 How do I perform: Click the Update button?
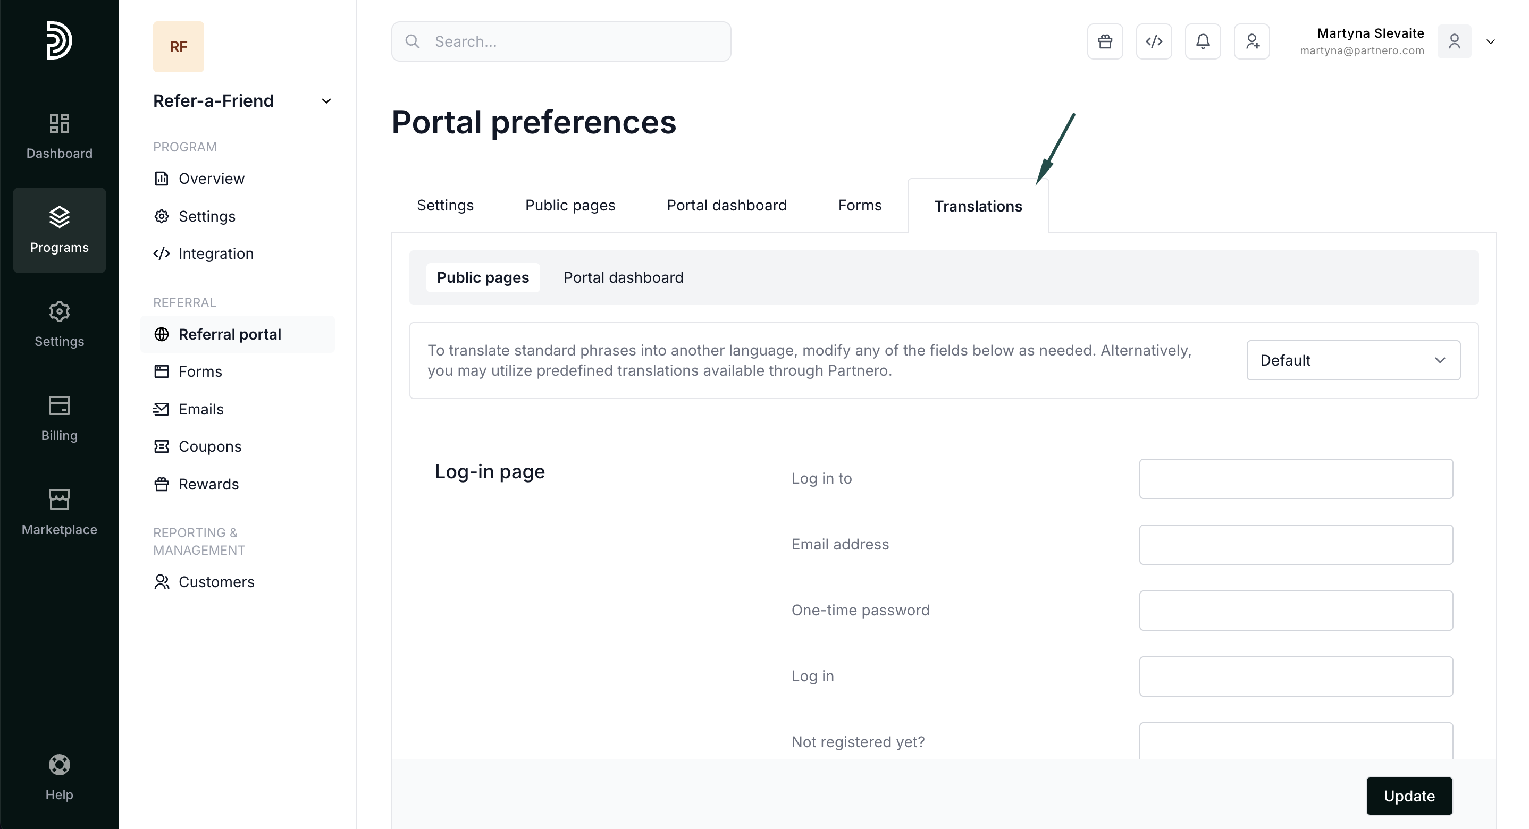point(1408,796)
